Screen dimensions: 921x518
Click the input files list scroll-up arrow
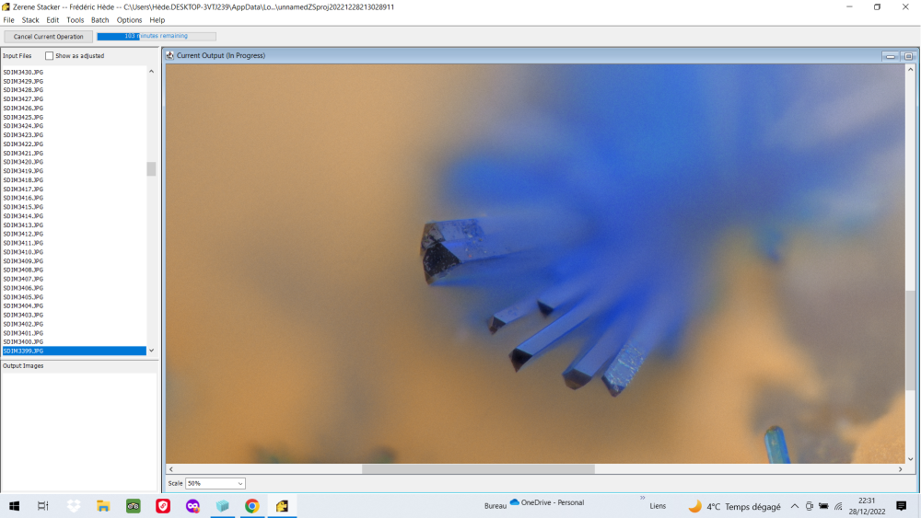[x=152, y=72]
